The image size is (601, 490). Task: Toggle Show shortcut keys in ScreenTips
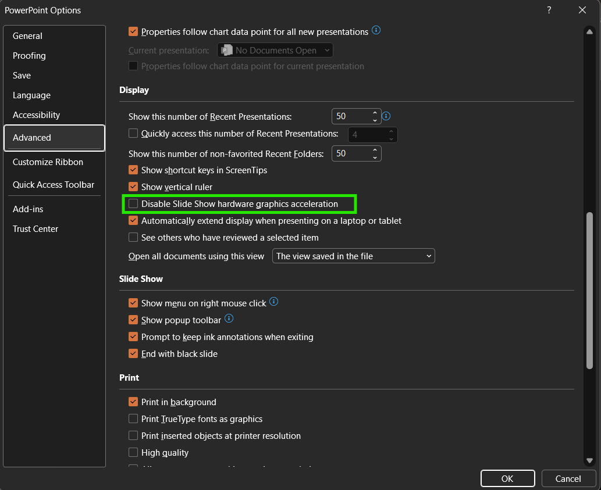133,170
